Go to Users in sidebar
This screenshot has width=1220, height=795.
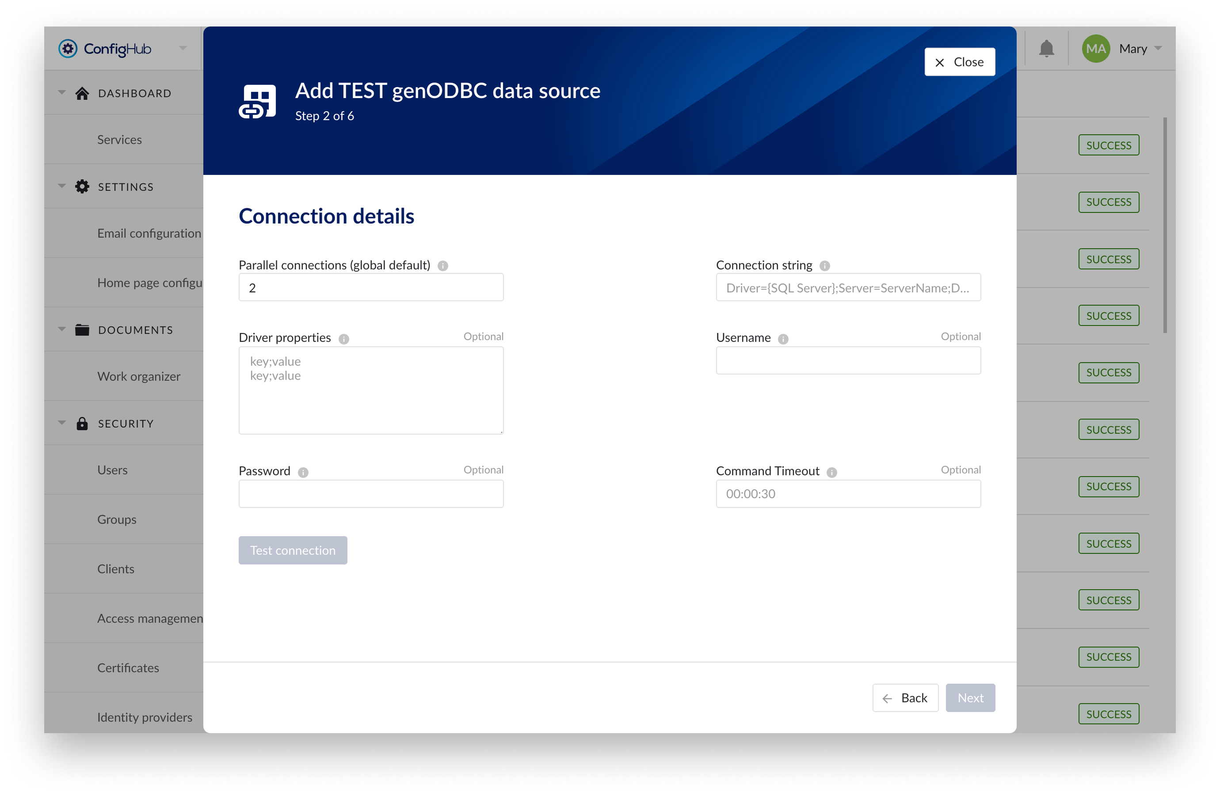tap(112, 470)
